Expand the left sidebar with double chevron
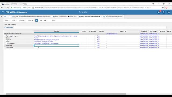This screenshot has width=172, height=97. [x=2, y=17]
